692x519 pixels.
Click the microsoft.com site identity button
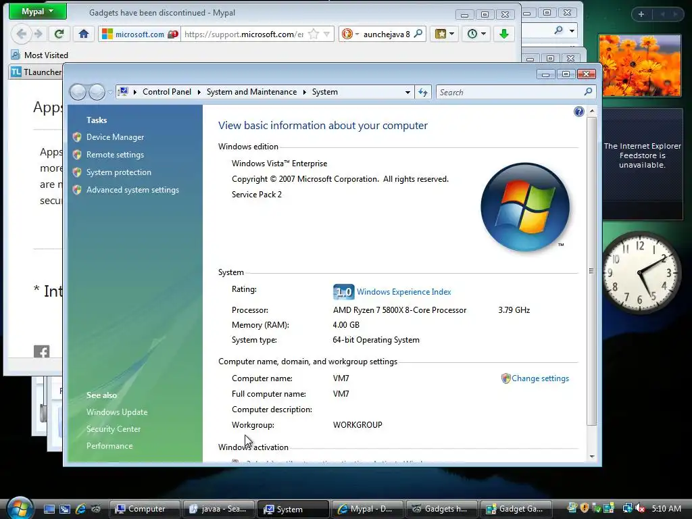[139, 34]
